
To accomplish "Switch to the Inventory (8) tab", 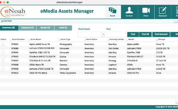I will point(9,28).
